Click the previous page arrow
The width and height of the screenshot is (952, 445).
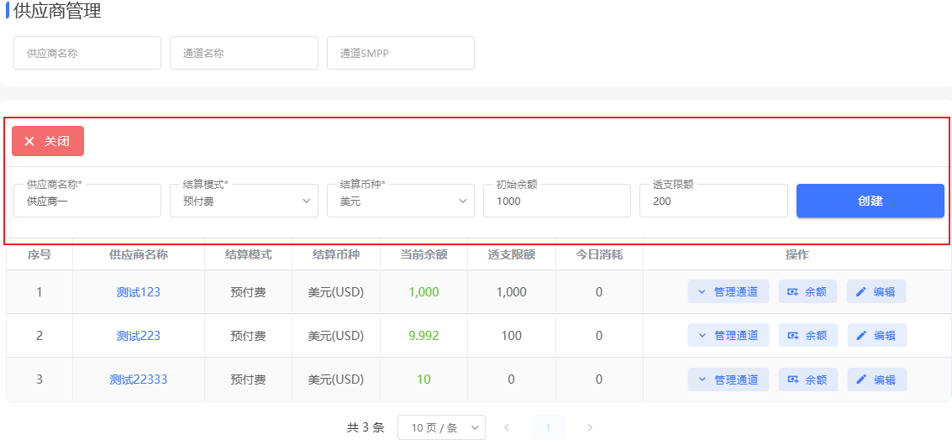(x=506, y=427)
